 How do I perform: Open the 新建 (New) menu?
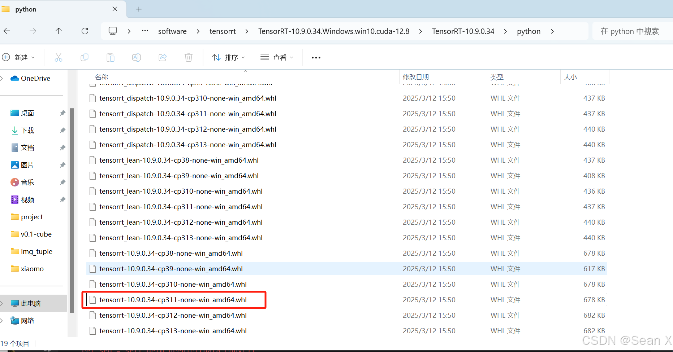coord(18,57)
